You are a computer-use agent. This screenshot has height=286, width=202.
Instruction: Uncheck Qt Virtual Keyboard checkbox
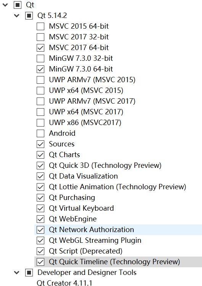(40, 208)
